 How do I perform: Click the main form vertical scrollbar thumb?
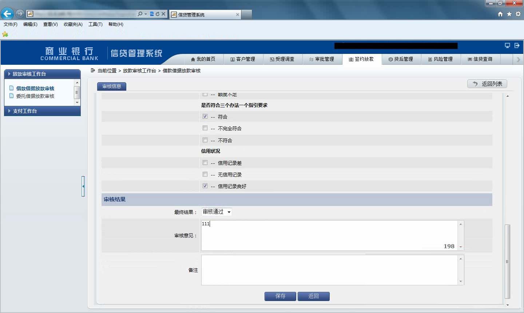[507, 261]
